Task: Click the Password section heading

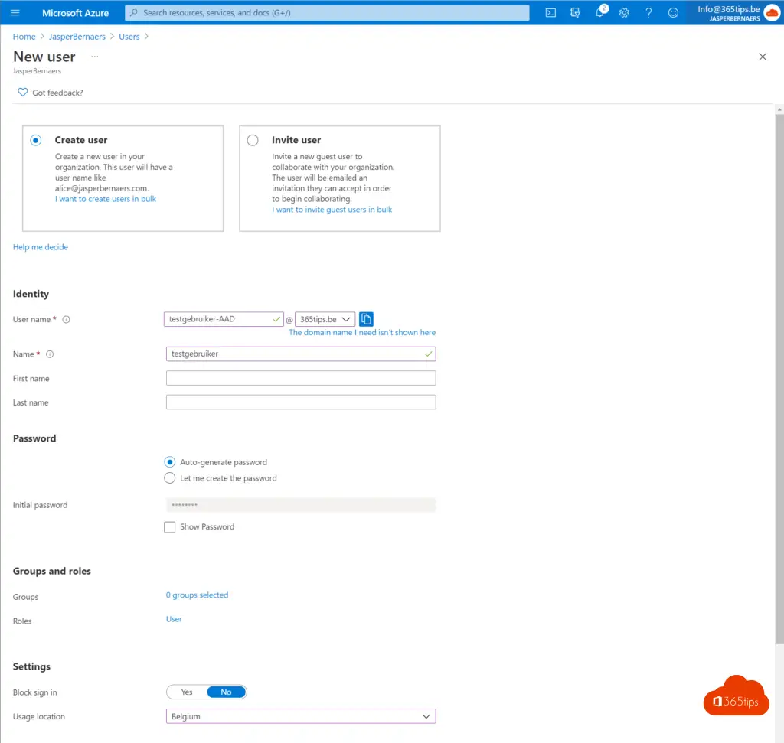Action: click(x=34, y=438)
